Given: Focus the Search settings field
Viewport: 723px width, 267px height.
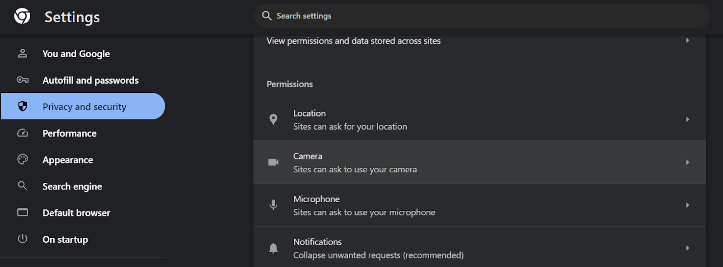Looking at the screenshot, I should 479,16.
